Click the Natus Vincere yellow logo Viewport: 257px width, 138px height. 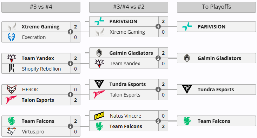(99, 116)
